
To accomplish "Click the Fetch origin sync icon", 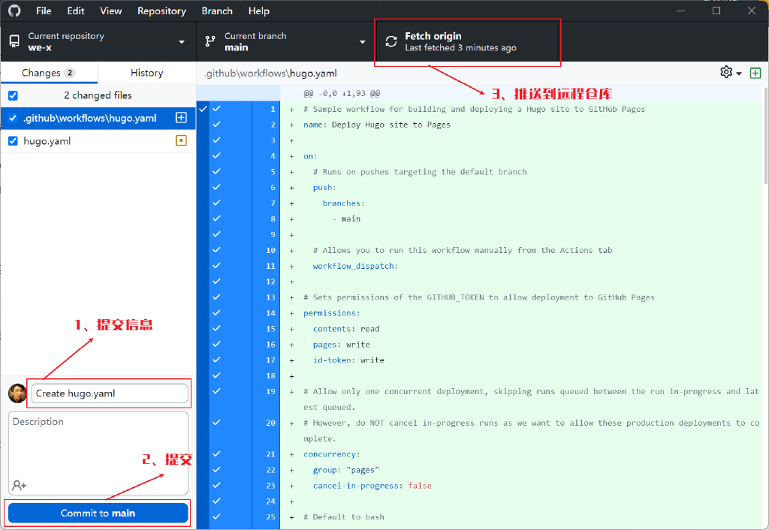I will point(391,41).
